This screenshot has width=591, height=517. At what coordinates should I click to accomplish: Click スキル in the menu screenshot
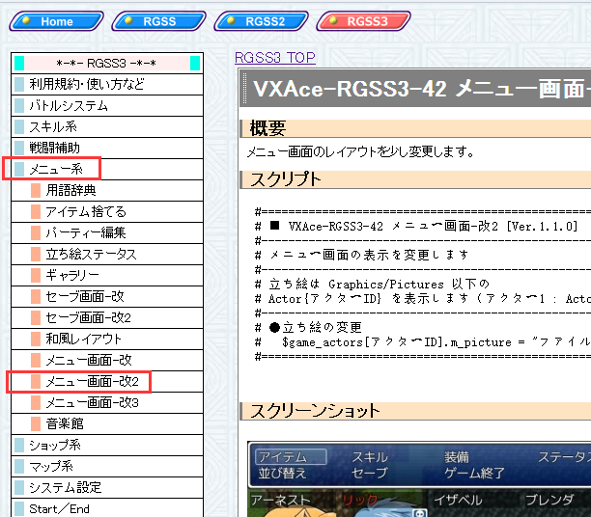tap(370, 457)
